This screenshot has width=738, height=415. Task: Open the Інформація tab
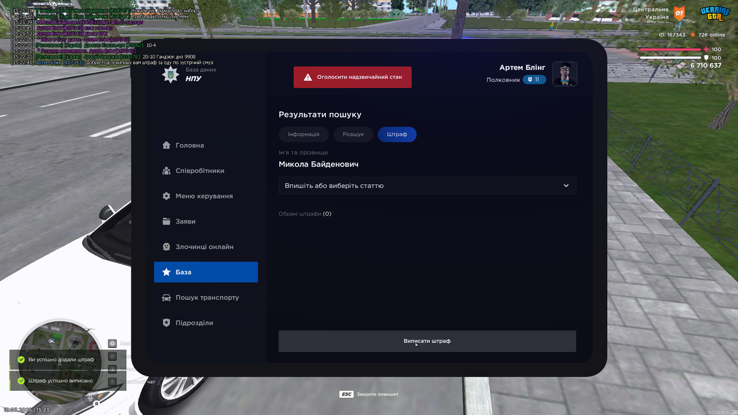304,134
